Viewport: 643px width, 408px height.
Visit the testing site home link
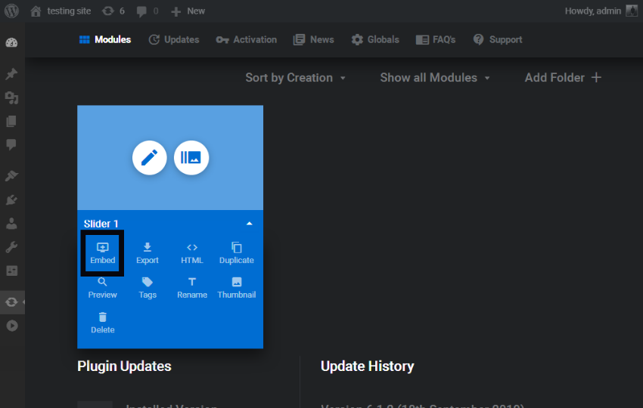pyautogui.click(x=61, y=11)
